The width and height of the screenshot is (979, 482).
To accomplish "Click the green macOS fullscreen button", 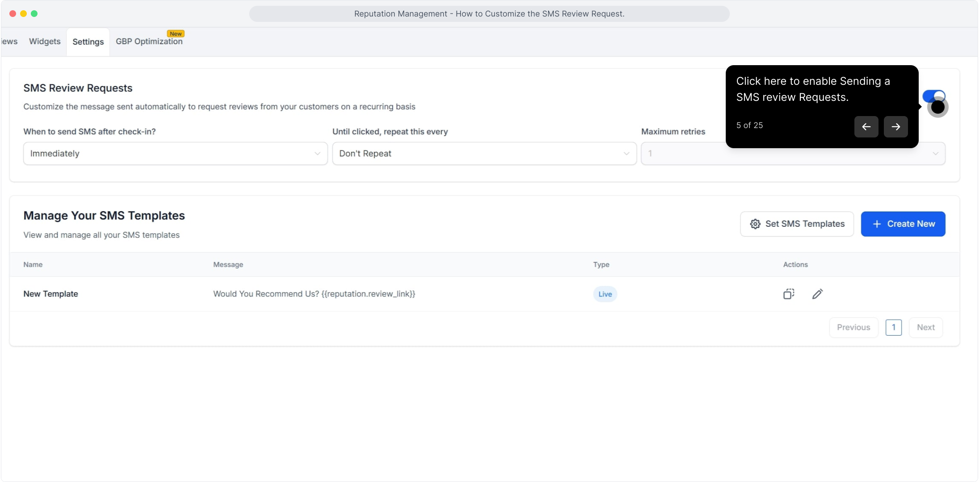I will pyautogui.click(x=34, y=14).
